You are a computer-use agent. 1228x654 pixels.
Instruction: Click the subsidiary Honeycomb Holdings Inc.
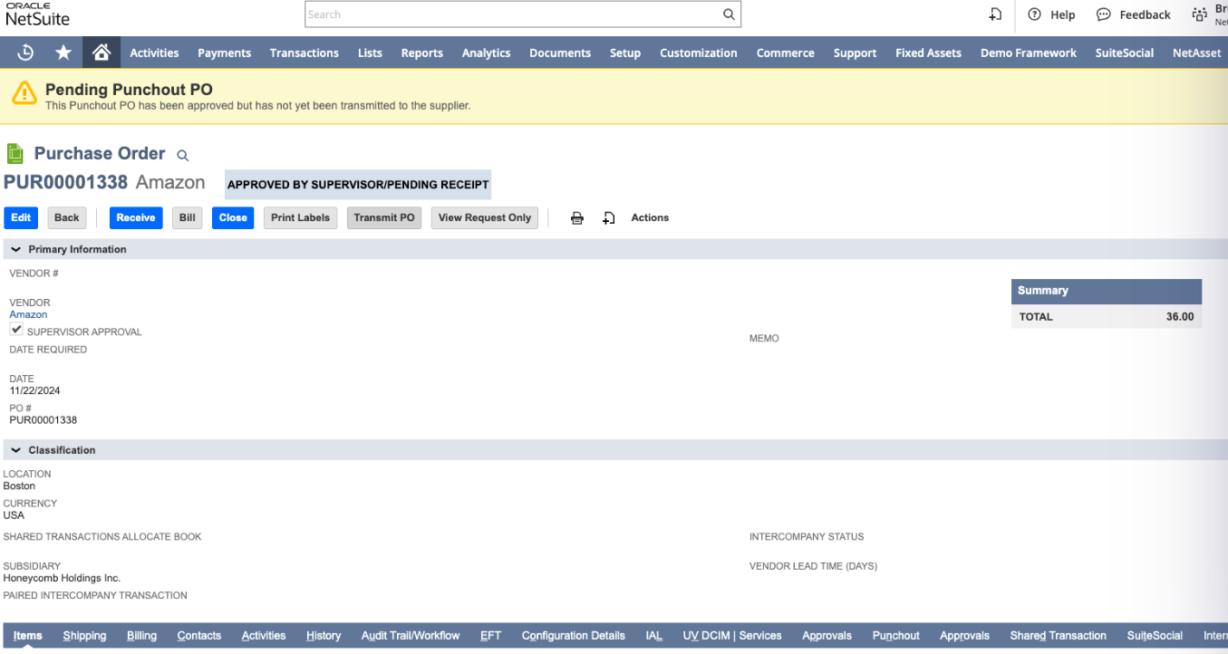pyautogui.click(x=62, y=577)
